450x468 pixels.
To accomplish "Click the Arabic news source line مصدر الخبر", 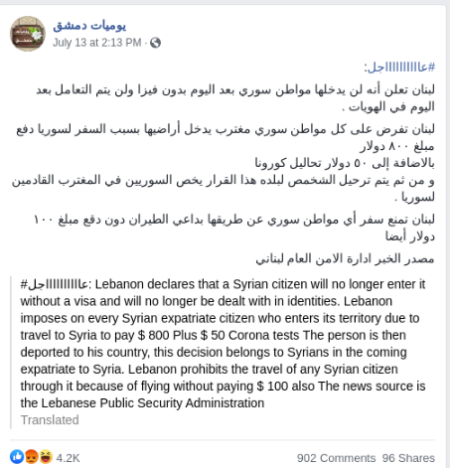I will [x=345, y=258].
